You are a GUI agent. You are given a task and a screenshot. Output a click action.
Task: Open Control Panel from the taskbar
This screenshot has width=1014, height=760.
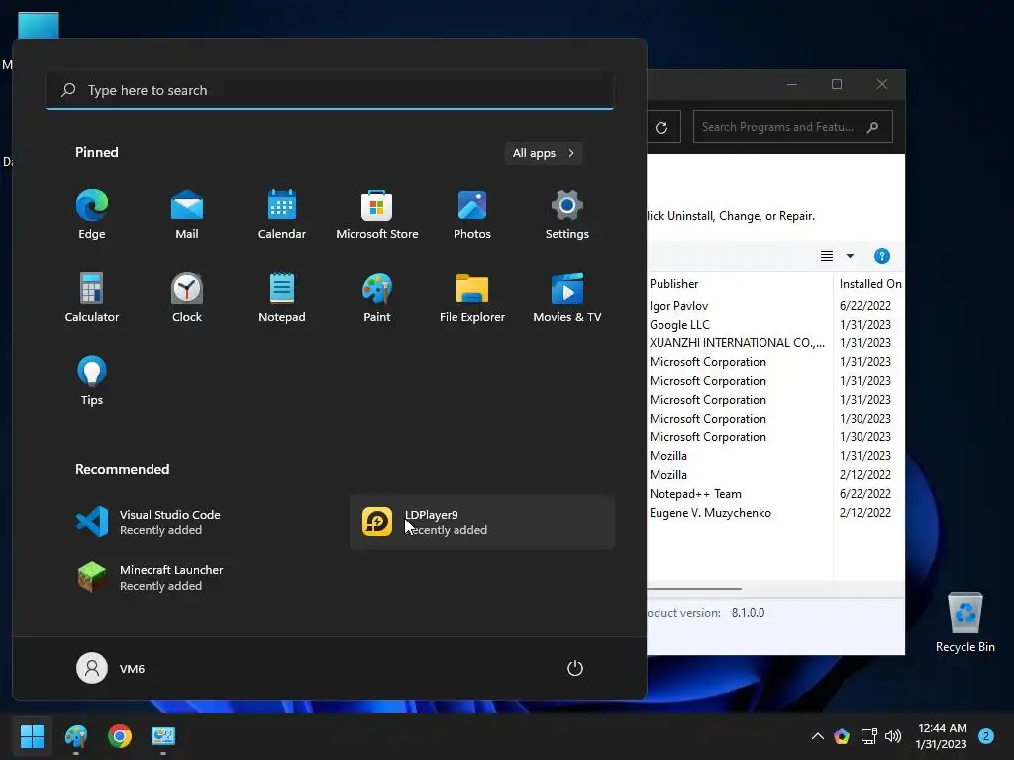pyautogui.click(x=163, y=736)
